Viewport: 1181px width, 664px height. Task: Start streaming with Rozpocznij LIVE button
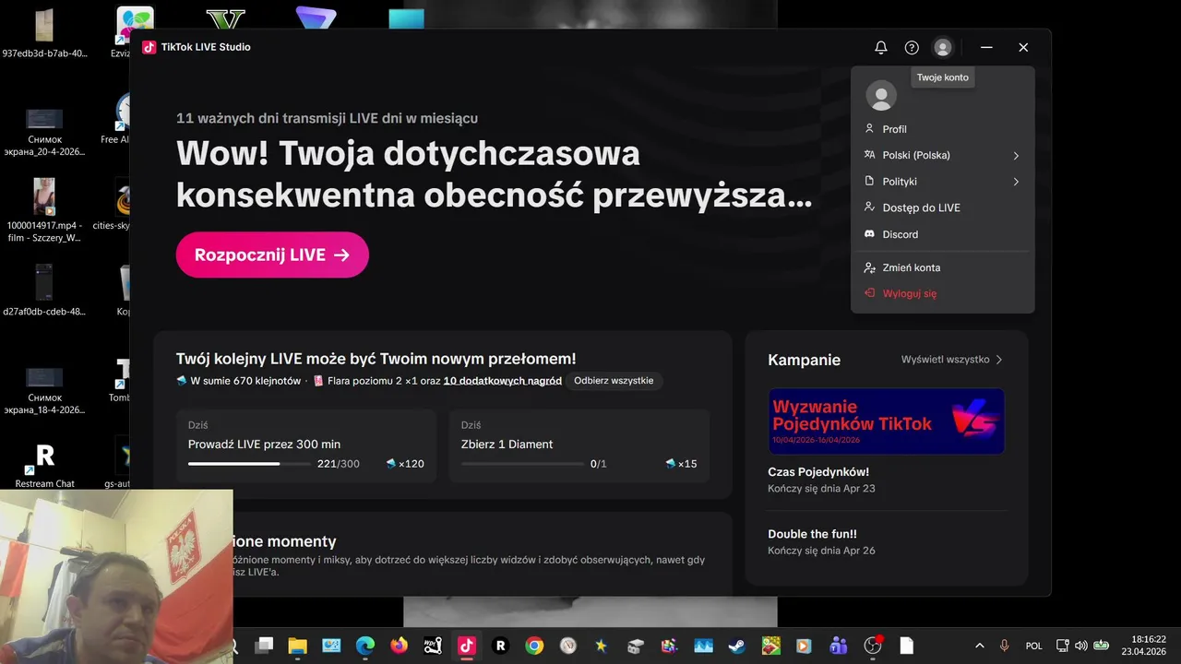(272, 255)
